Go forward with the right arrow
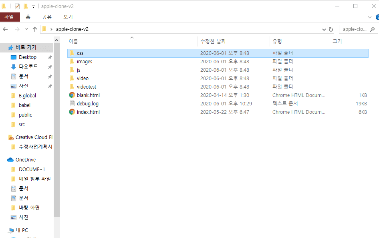Image resolution: width=379 pixels, height=238 pixels. click(x=17, y=29)
